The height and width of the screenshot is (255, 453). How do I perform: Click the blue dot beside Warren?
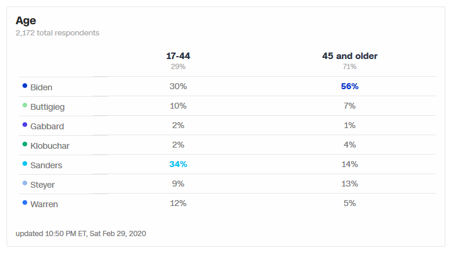[25, 203]
